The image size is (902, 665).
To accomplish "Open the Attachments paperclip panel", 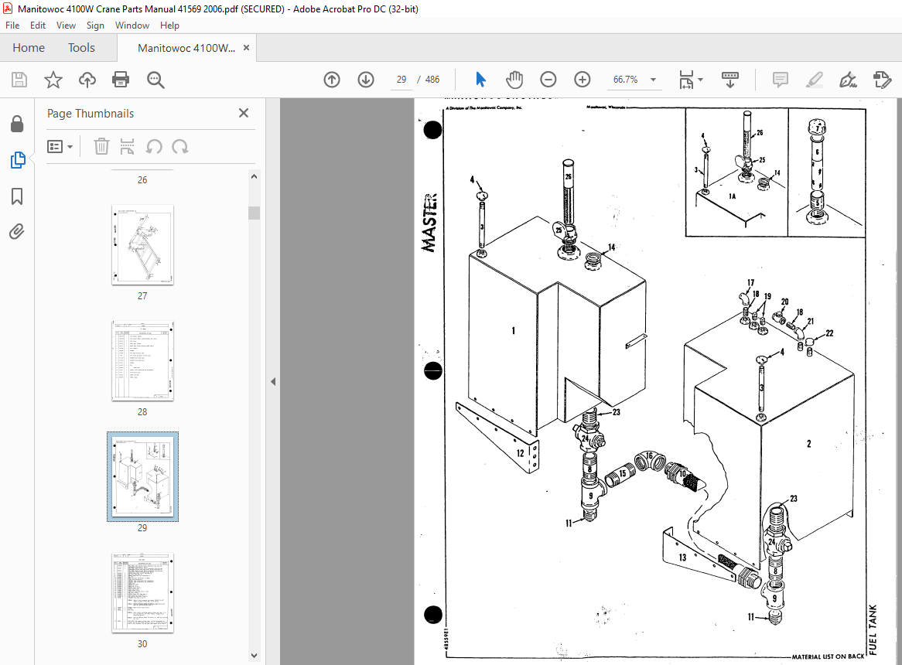I will pos(17,232).
